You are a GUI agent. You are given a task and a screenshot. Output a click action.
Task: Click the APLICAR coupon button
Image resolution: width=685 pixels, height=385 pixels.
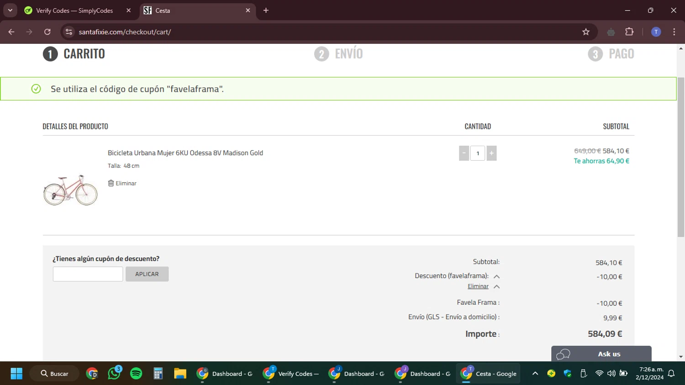[147, 274]
